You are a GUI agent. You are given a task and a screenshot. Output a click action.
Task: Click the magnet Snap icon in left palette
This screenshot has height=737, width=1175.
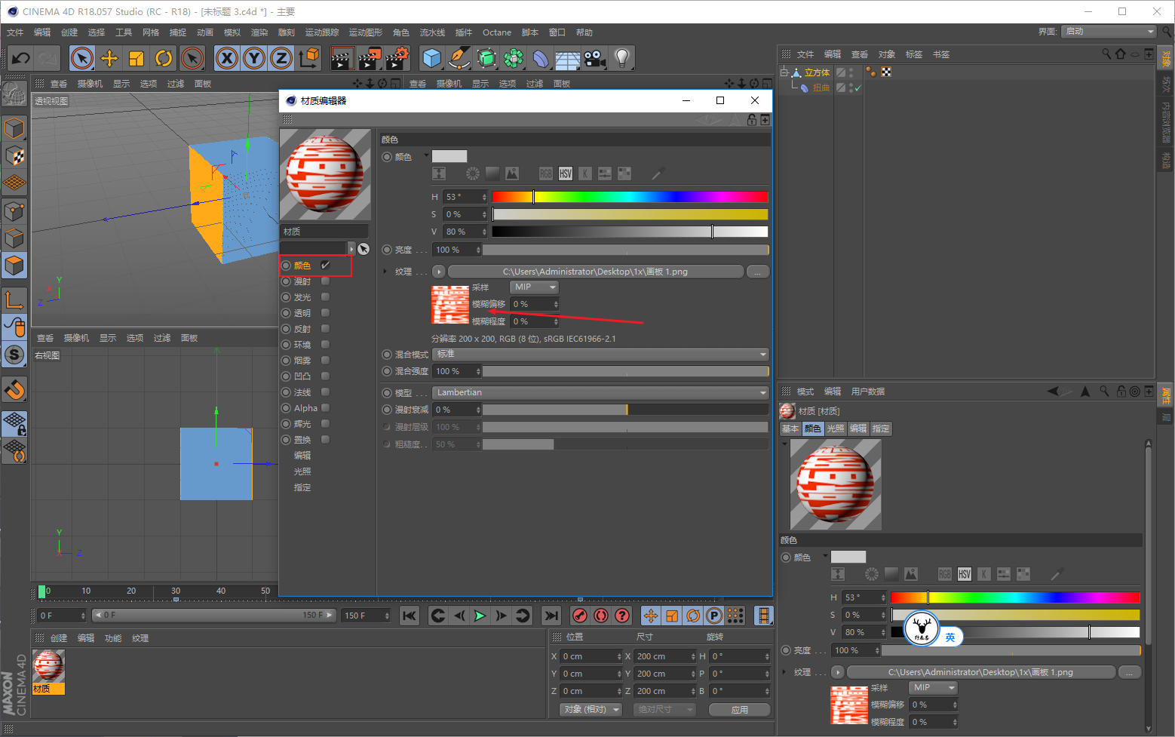click(x=14, y=390)
